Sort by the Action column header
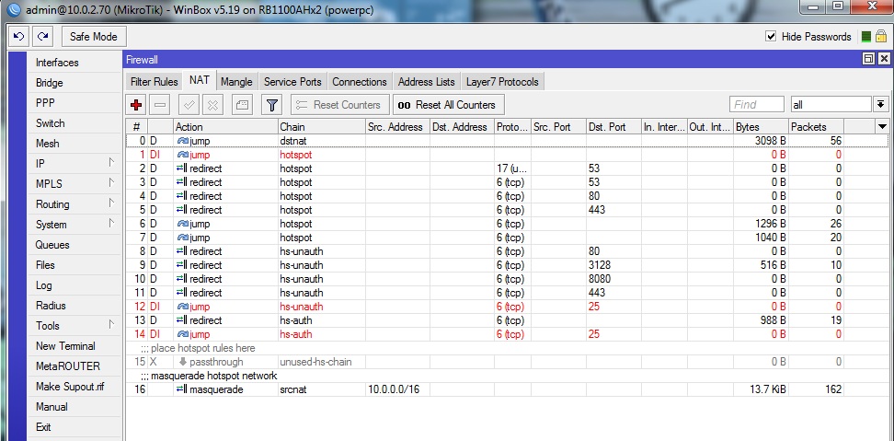894x441 pixels. (x=225, y=127)
